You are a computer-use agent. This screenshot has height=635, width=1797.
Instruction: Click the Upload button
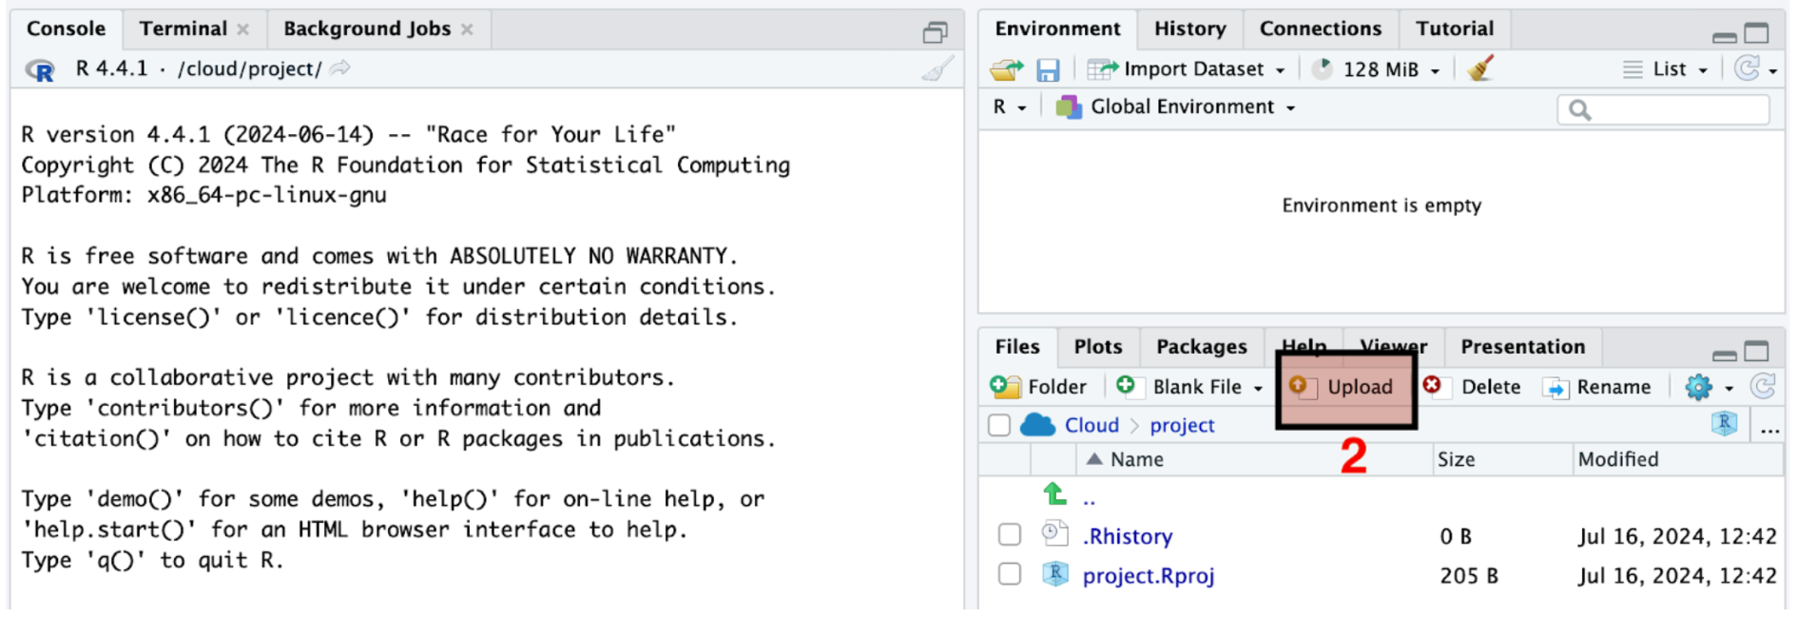click(x=1346, y=387)
